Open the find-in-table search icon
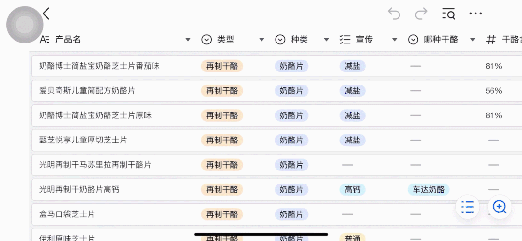Image resolution: width=522 pixels, height=241 pixels. (449, 14)
